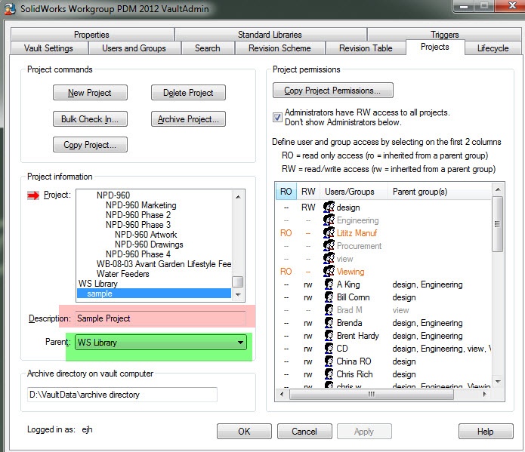Screen dimensions: 525x452
Task: Click the Procurement group icon
Action: point(329,245)
